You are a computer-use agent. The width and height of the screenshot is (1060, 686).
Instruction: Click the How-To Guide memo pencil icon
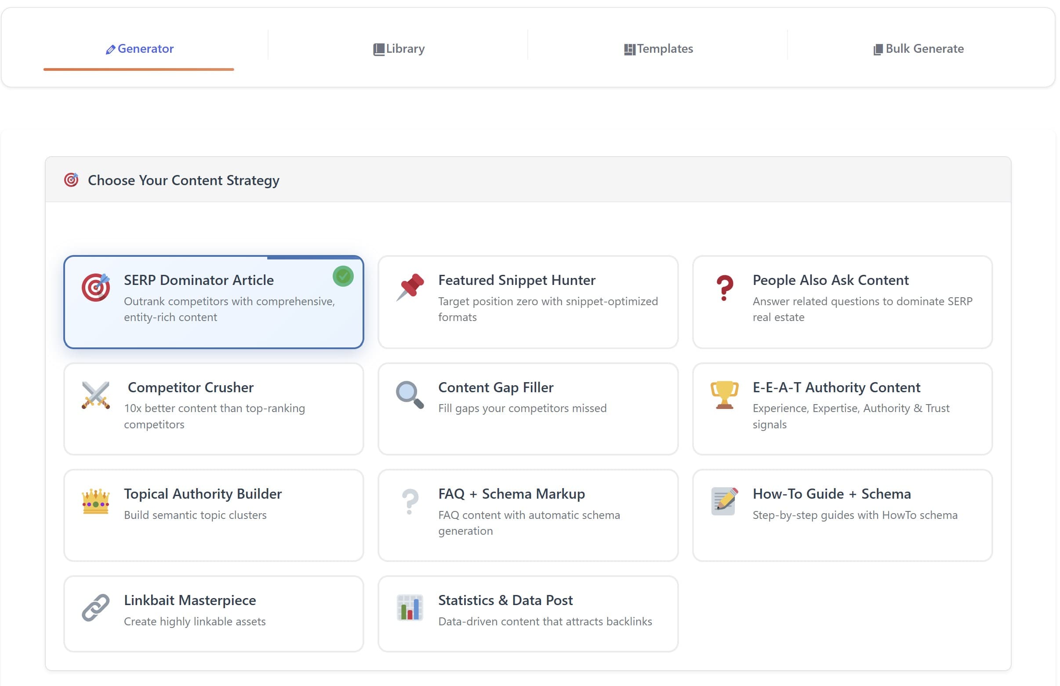tap(724, 501)
